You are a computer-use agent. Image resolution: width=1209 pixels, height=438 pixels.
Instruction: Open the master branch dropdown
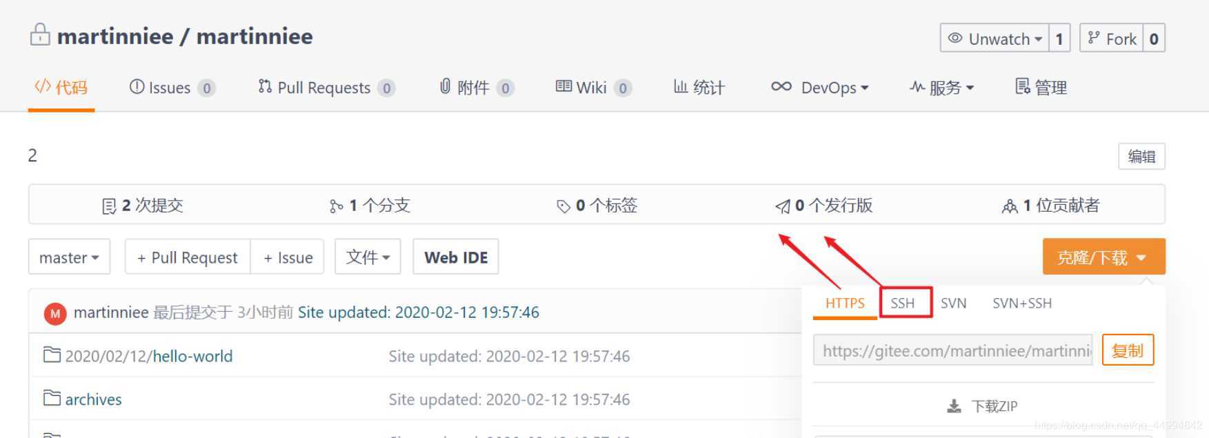click(x=69, y=257)
